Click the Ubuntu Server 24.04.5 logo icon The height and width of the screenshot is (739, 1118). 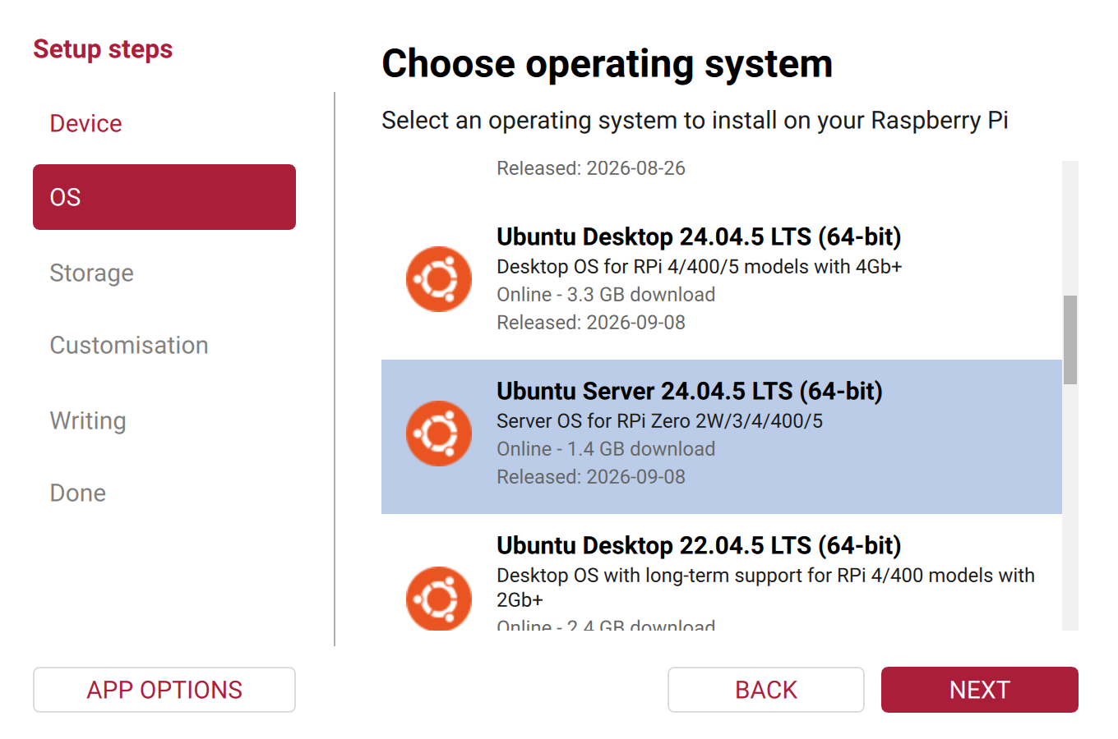point(439,434)
